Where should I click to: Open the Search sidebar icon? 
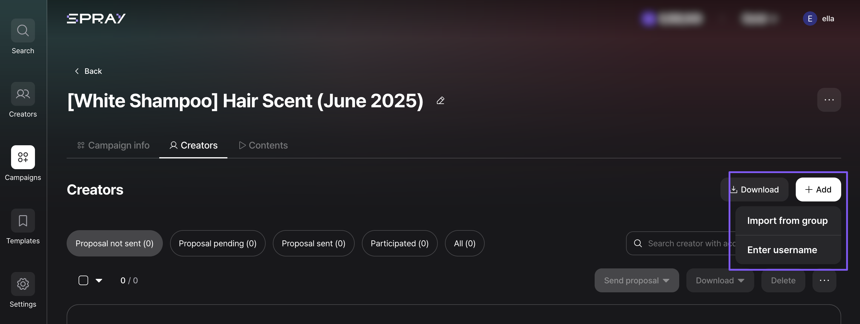pos(23,30)
